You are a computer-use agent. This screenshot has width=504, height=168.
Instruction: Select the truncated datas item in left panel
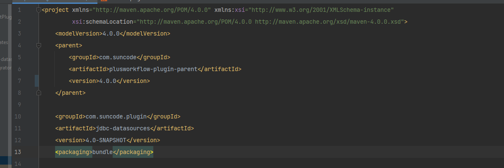[6, 59]
